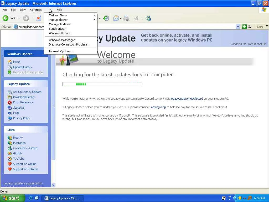Click the YouTube media player icon

point(10,159)
